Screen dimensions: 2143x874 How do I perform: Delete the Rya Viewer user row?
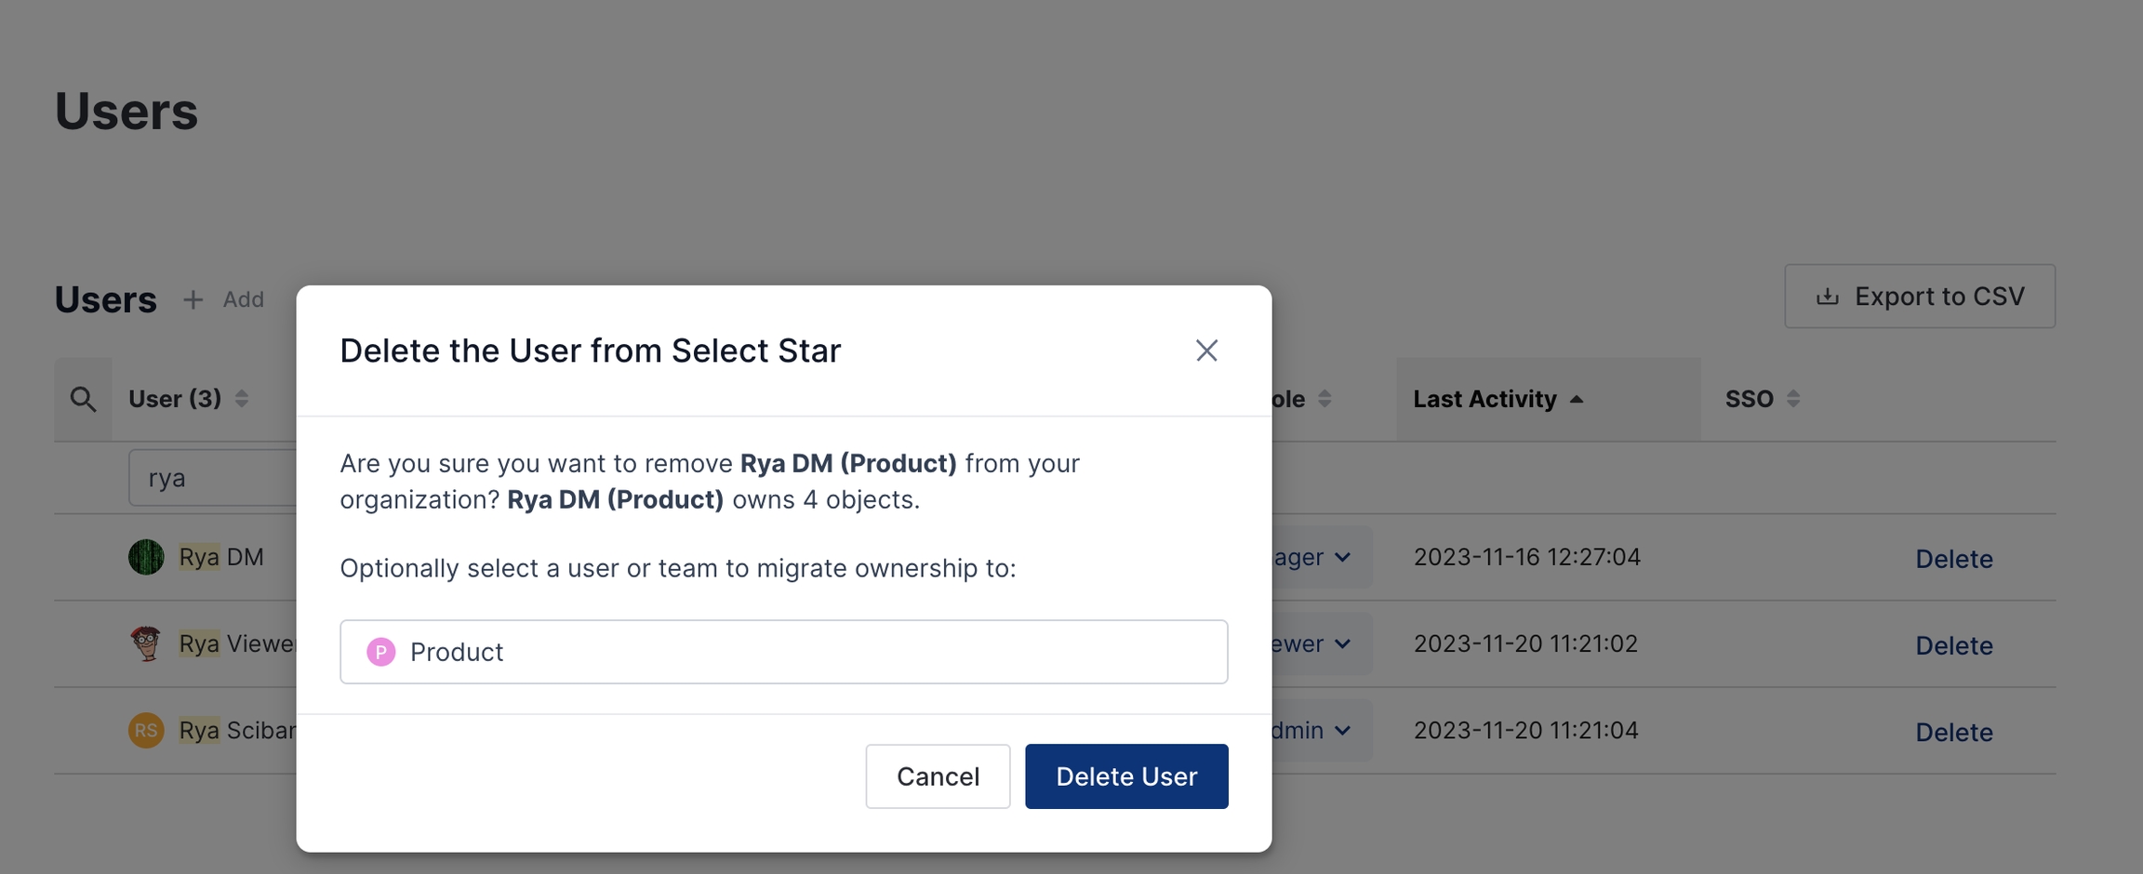point(1953,645)
